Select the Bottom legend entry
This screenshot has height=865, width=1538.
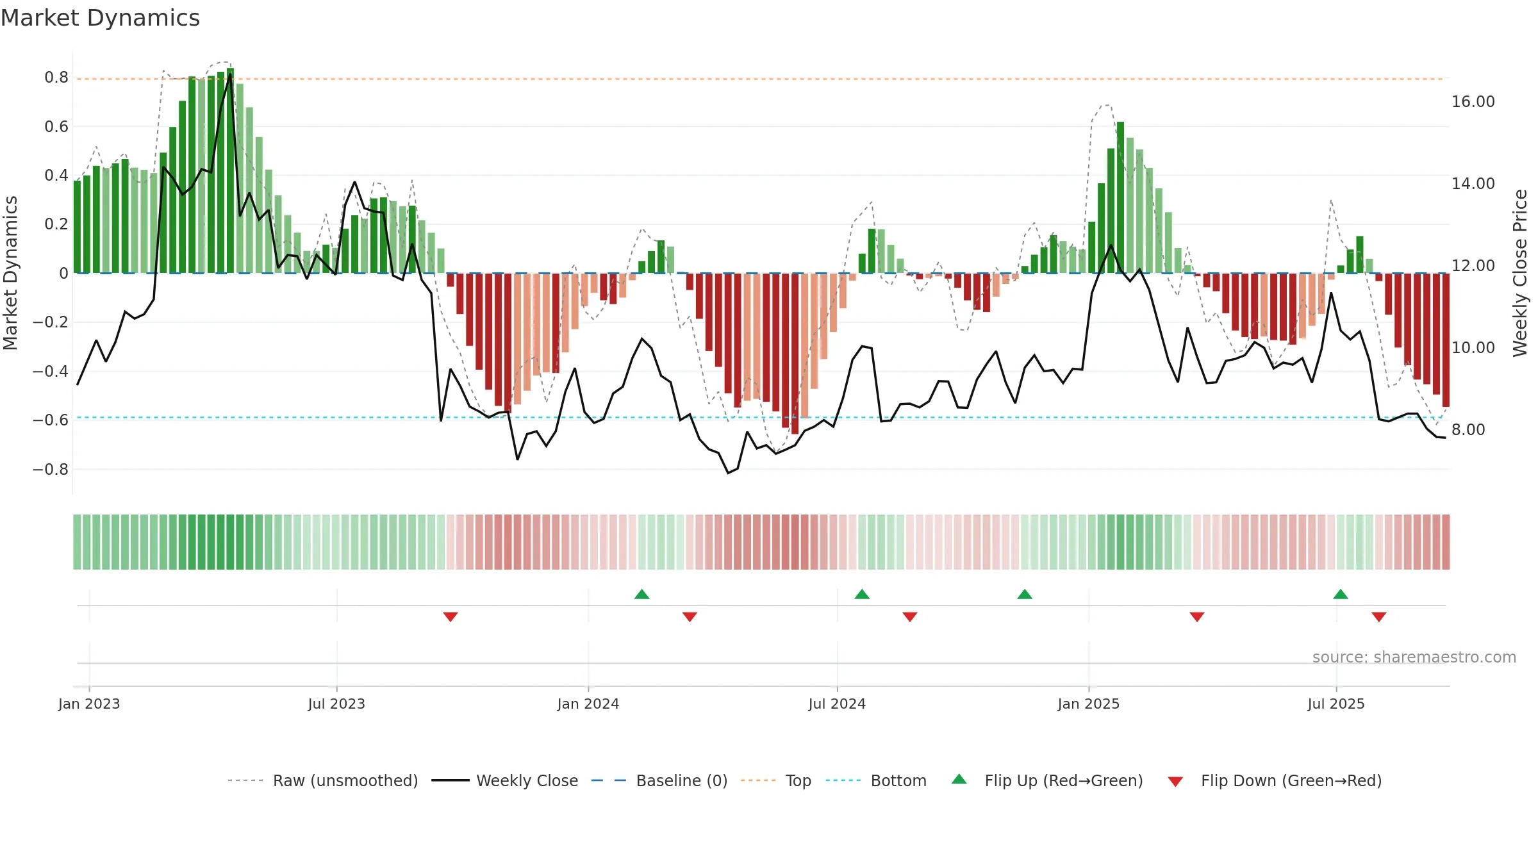pos(876,780)
